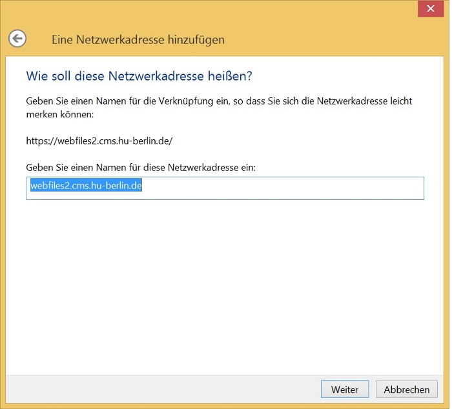Screen dimensions: 452x409
Task: Click the word 'hinzufügen' in the window title
Action: [x=196, y=39]
